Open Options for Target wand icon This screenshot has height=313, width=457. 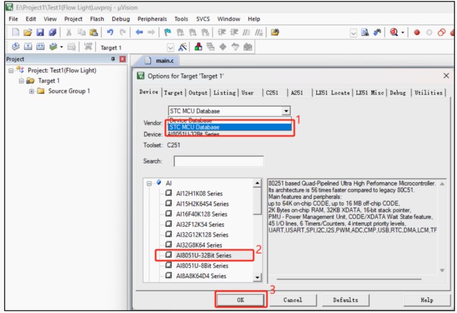(183, 47)
